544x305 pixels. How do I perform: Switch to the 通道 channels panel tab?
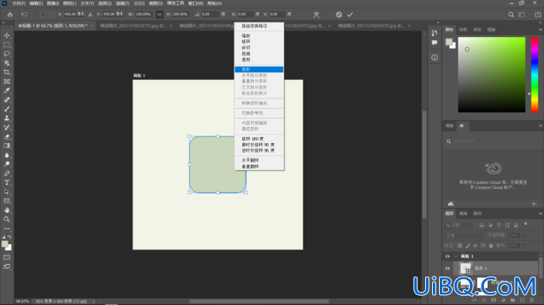463,213
